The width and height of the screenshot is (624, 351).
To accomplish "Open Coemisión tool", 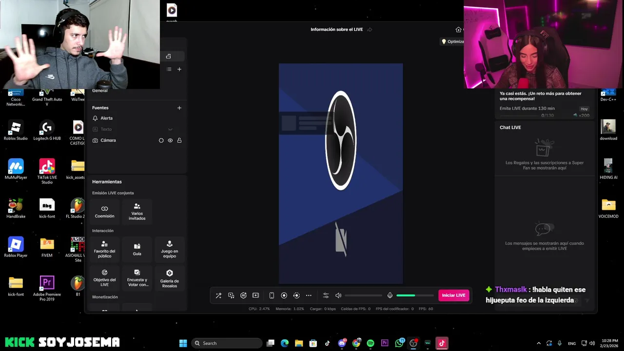I will (x=105, y=212).
